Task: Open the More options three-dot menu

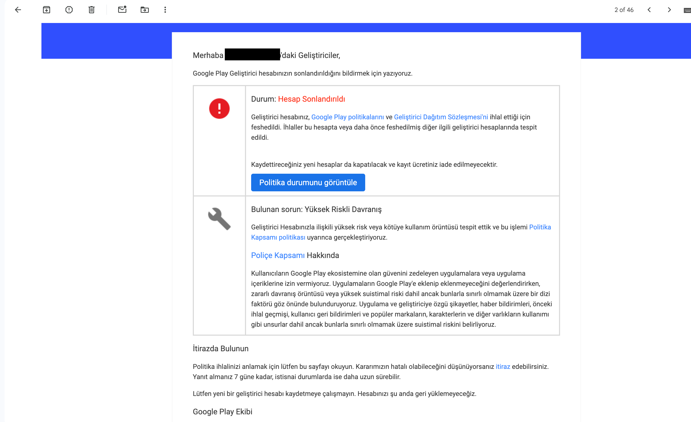Action: (165, 10)
